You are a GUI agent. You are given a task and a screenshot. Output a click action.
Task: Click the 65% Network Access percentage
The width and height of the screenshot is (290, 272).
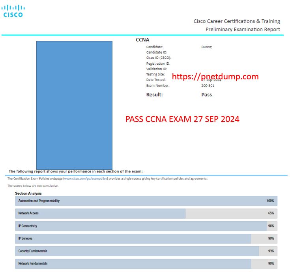click(x=271, y=214)
